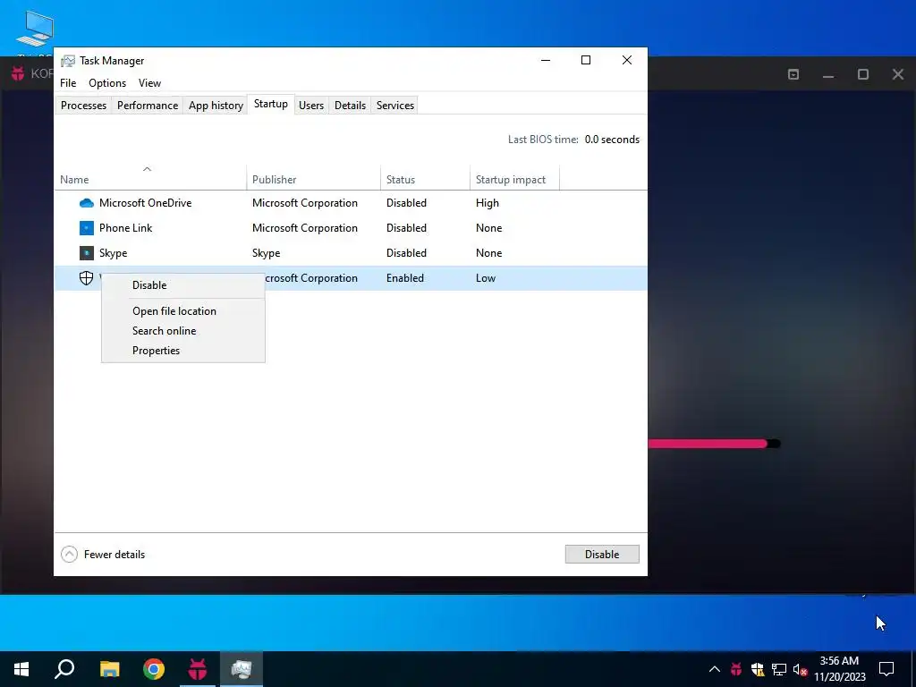916x687 pixels.
Task: Click the pink bug tray icon
Action: (736, 669)
